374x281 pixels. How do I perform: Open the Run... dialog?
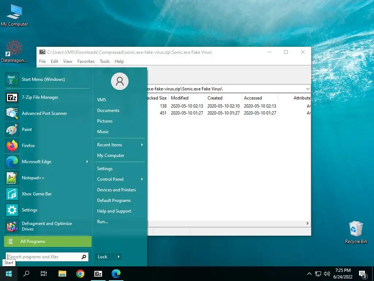(103, 222)
